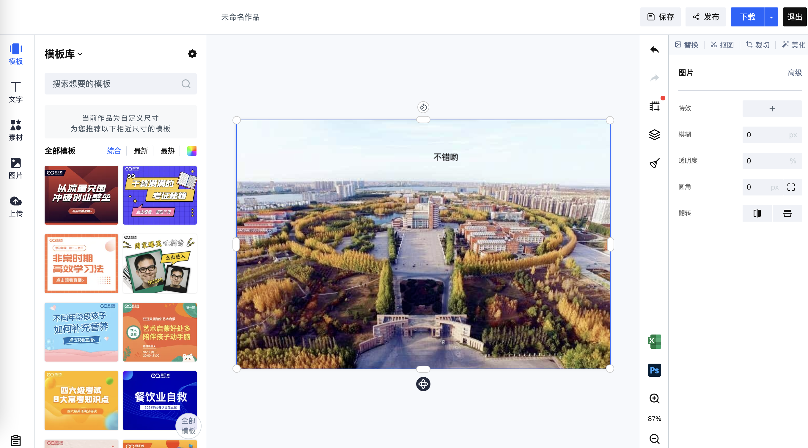
Task: Select the 图片 properties tab
Action: click(x=686, y=73)
